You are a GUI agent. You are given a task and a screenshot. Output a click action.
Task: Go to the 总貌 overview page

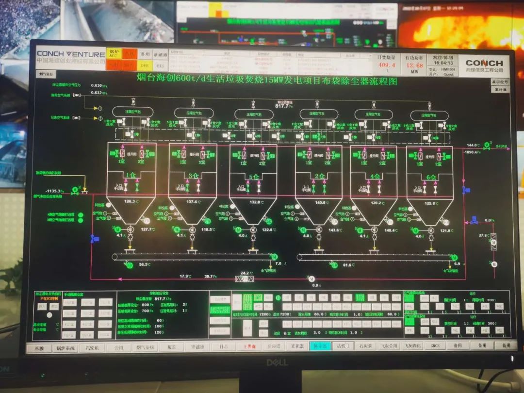point(38,348)
